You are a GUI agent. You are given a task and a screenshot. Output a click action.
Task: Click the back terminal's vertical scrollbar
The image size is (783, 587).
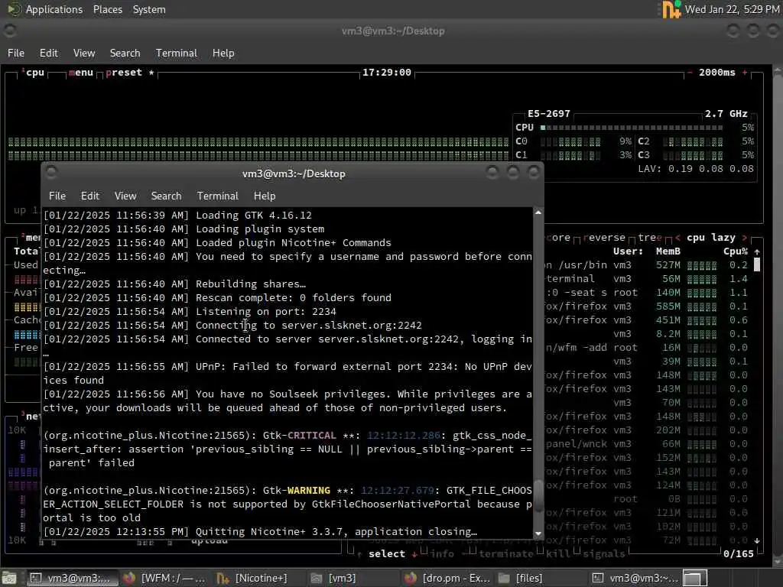[x=778, y=314]
